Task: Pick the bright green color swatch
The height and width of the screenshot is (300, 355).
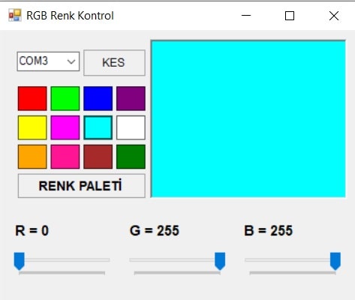Action: 65,98
